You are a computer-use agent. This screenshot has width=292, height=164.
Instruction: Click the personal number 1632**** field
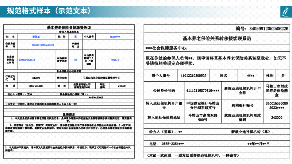coord(115,37)
